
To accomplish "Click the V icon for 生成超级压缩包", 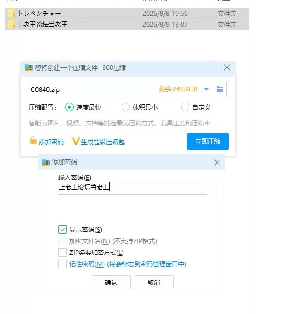I will (76, 141).
